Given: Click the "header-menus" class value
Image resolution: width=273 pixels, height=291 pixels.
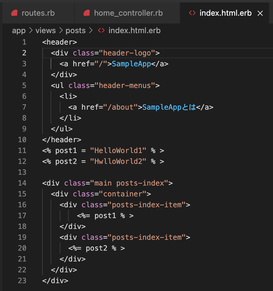Looking at the screenshot, I should point(124,86).
